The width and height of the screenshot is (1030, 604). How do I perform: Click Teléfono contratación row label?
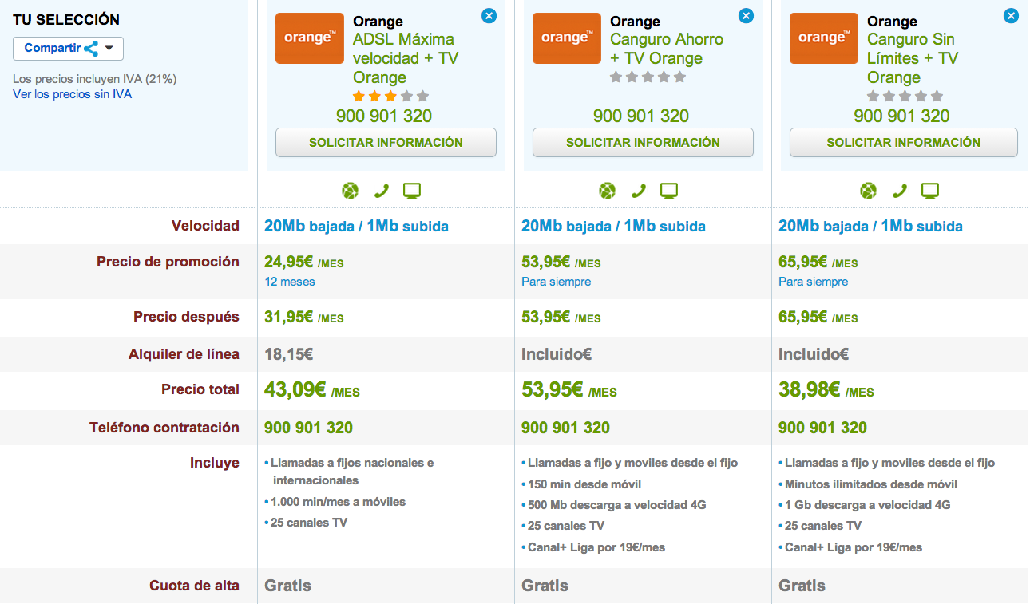[164, 428]
